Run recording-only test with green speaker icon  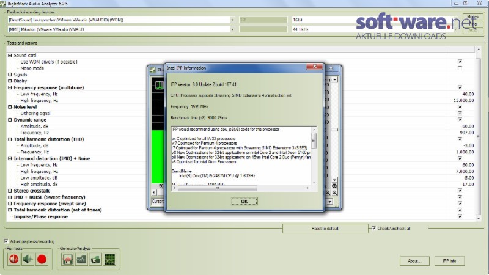(x=28, y=259)
